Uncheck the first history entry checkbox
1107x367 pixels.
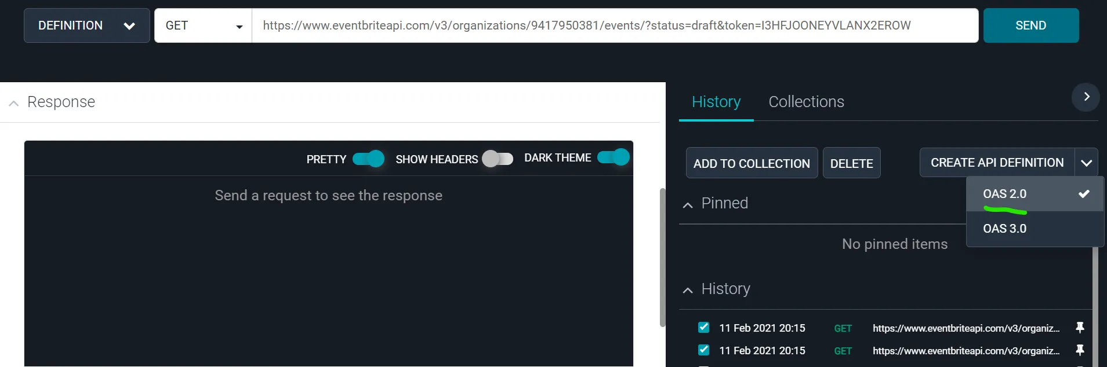[x=703, y=328]
